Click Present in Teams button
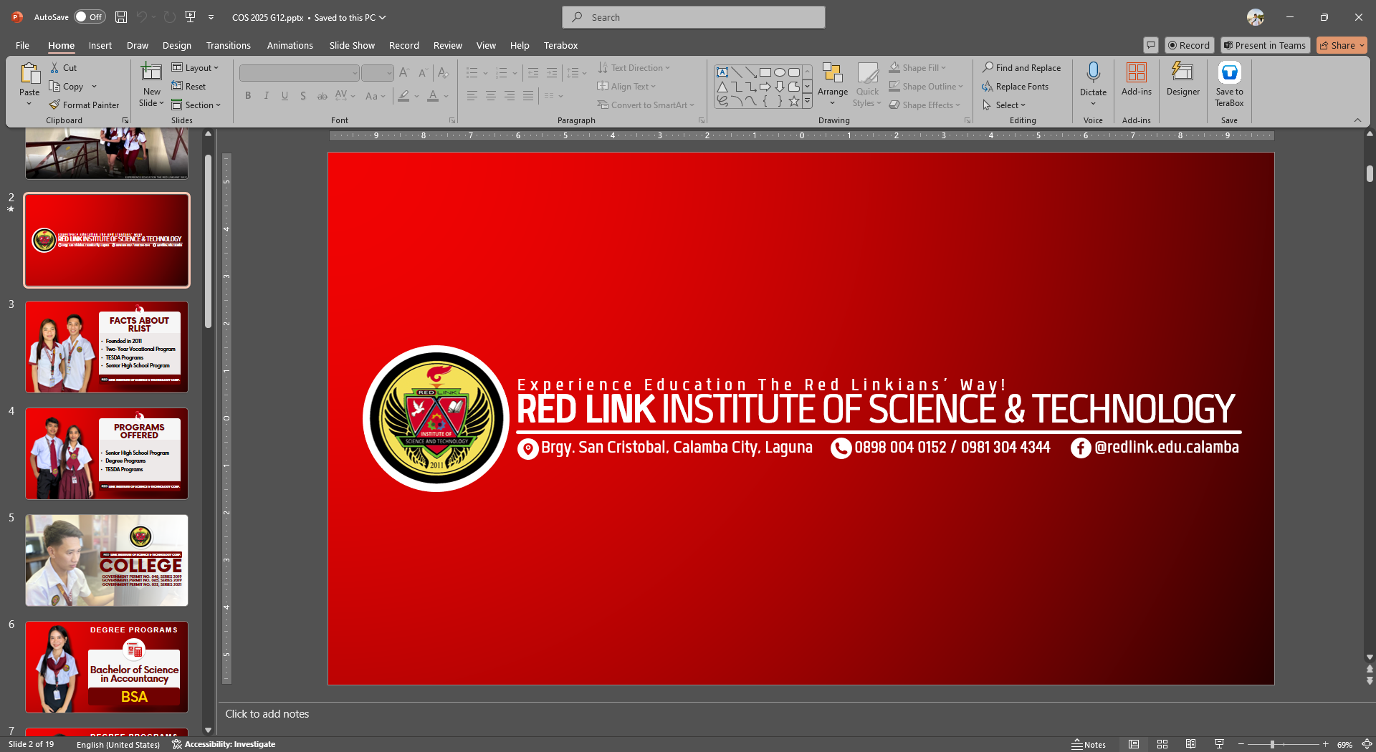The width and height of the screenshot is (1376, 752). (1265, 45)
